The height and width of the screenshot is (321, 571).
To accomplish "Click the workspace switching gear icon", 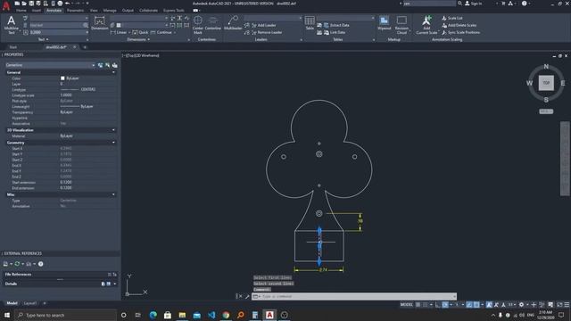I will tap(521, 305).
